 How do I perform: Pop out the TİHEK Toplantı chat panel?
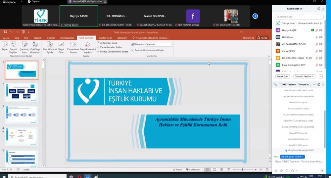319,84
